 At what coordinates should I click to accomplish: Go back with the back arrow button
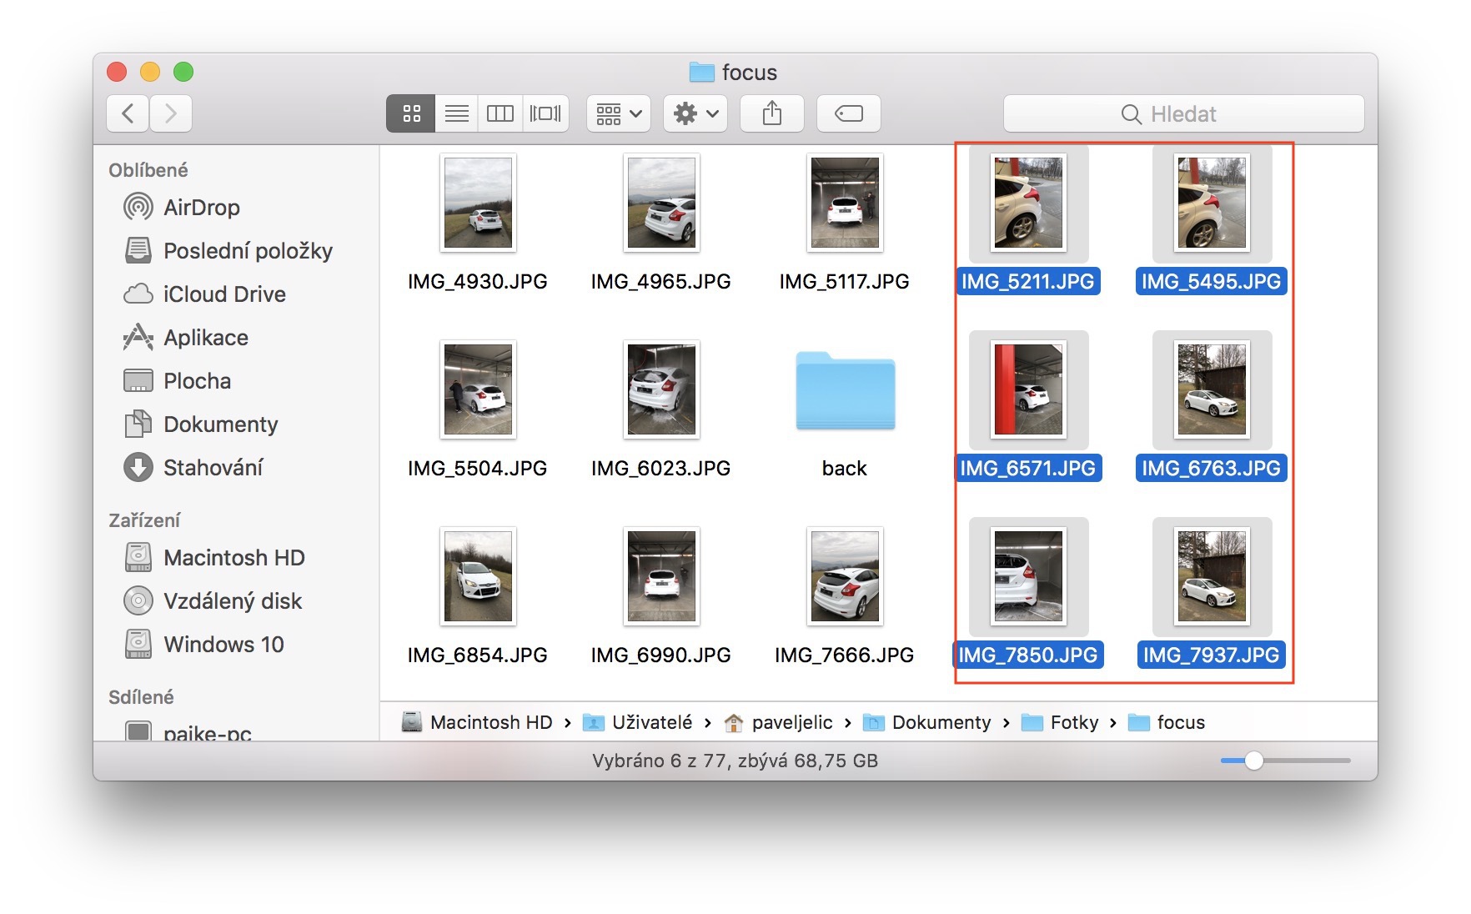coord(128,113)
